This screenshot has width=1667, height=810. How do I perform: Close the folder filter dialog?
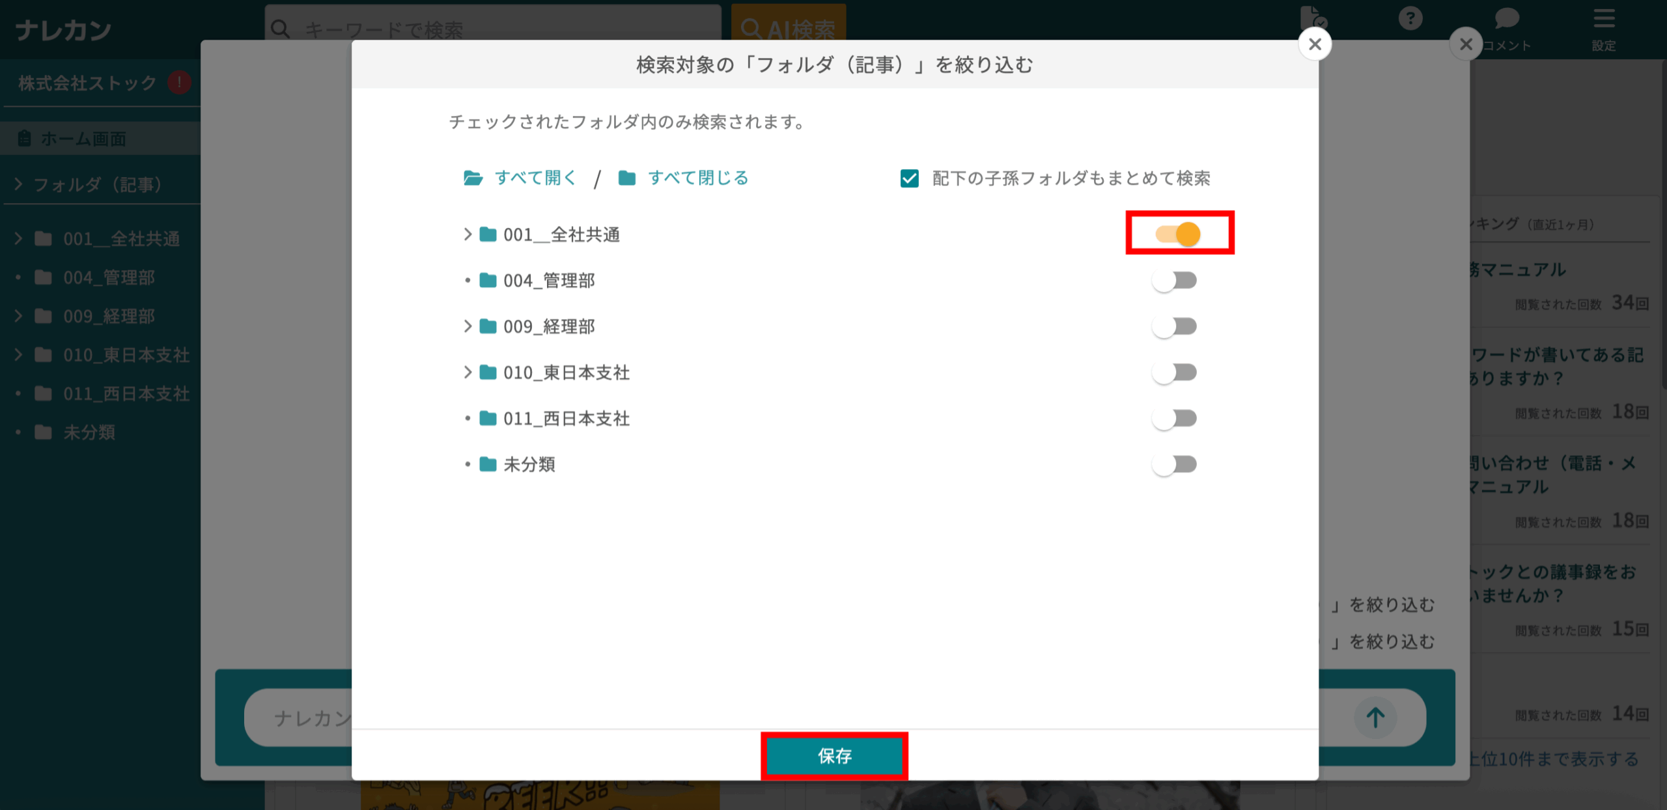pos(1315,44)
